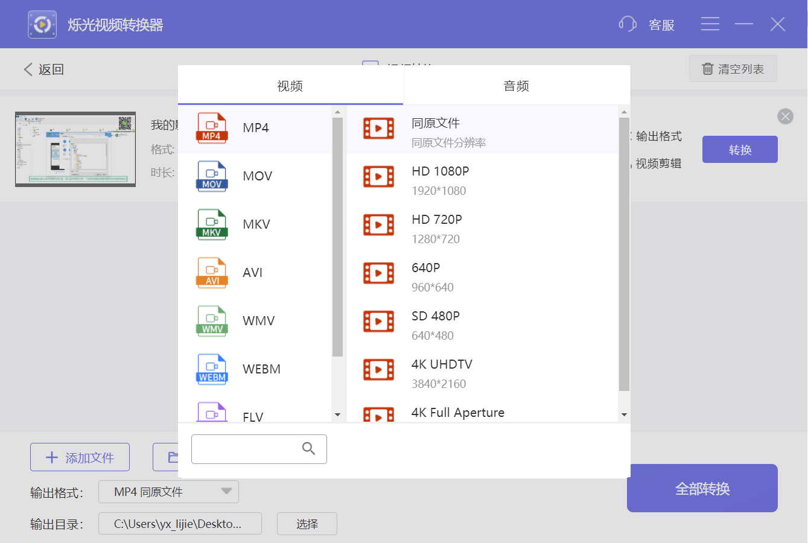Go back with the 返回 arrow

pyautogui.click(x=28, y=69)
